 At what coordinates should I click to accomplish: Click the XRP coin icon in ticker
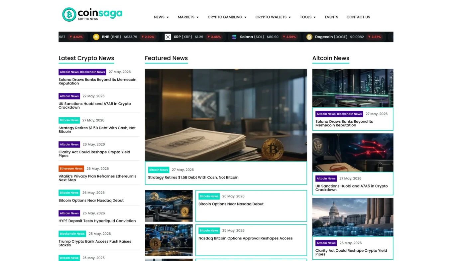pos(168,37)
